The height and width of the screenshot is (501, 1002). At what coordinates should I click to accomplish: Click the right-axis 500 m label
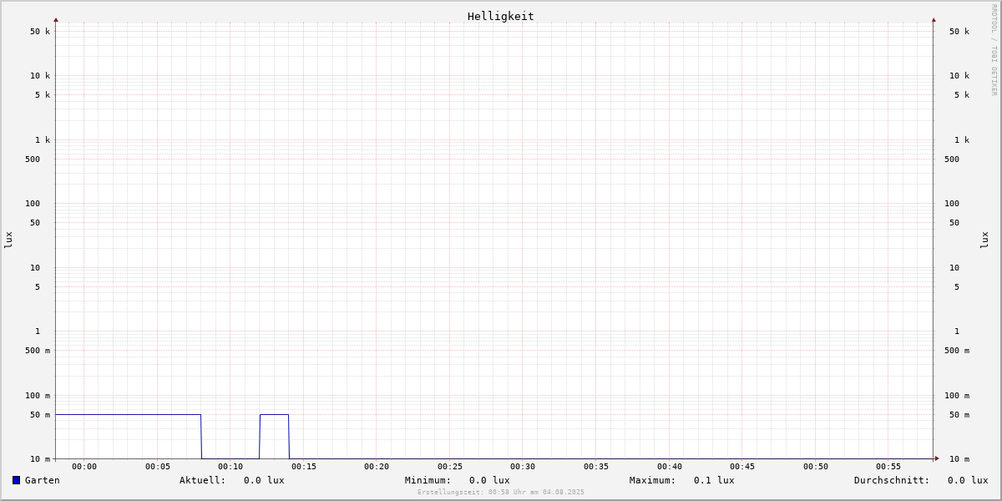click(x=957, y=351)
